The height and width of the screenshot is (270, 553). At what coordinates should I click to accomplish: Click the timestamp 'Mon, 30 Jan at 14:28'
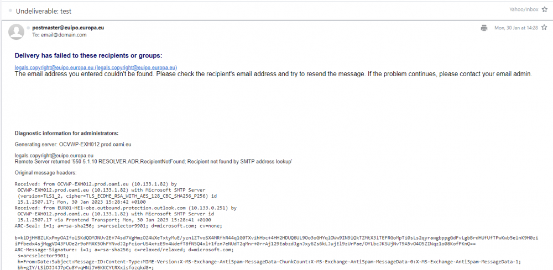(516, 28)
